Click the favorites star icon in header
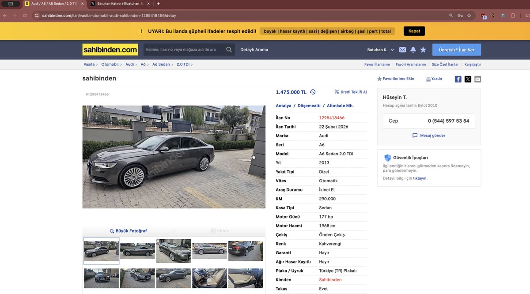Screen dimensions: 530x294 click(423, 50)
